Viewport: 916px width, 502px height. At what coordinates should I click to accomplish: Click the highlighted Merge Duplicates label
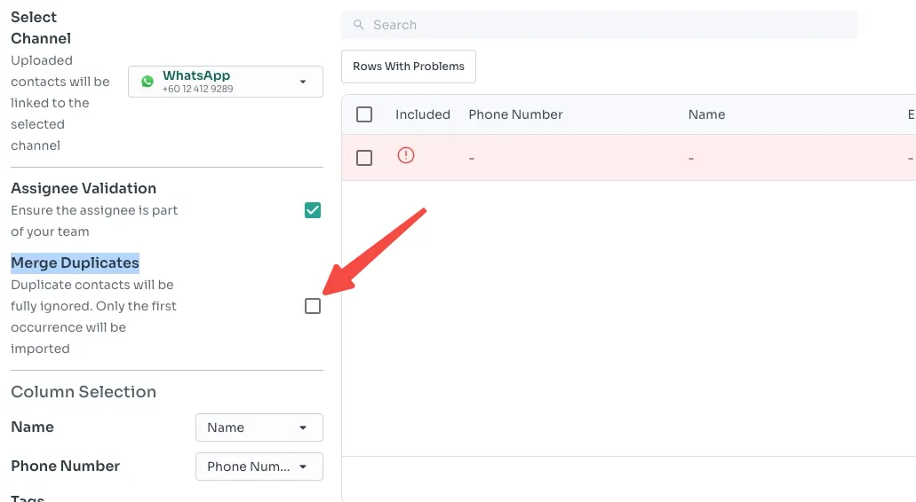[76, 263]
